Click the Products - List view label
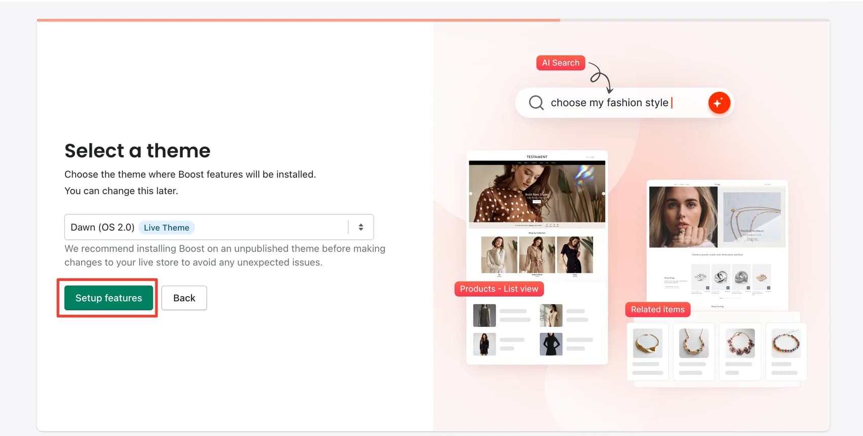The image size is (863, 436). pyautogui.click(x=499, y=289)
